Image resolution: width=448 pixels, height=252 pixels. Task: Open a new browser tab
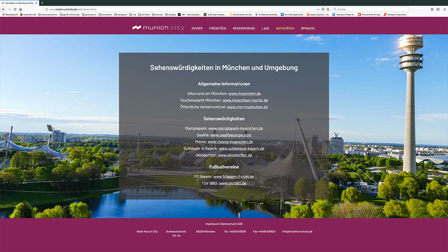click(x=42, y=3)
